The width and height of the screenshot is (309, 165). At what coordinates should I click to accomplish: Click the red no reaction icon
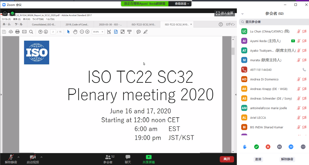coord(268,147)
